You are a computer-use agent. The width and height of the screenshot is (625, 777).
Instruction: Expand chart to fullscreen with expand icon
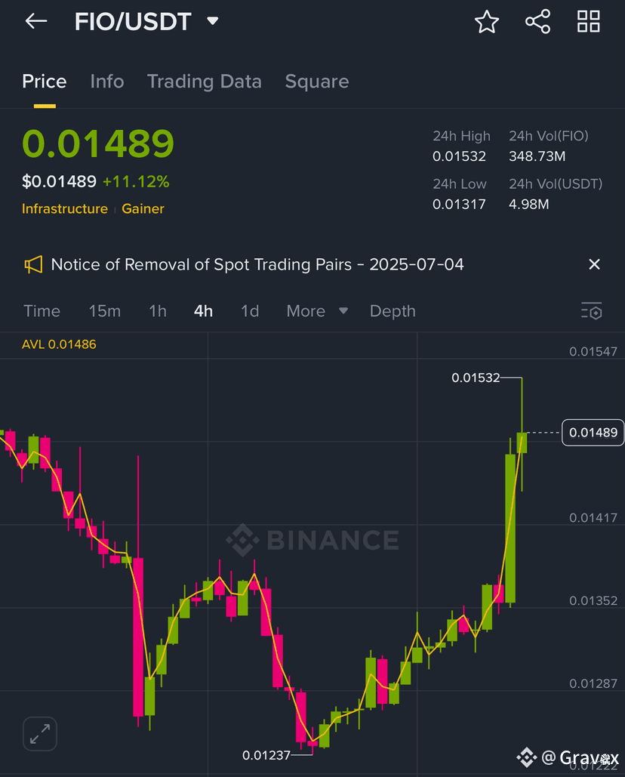39,733
